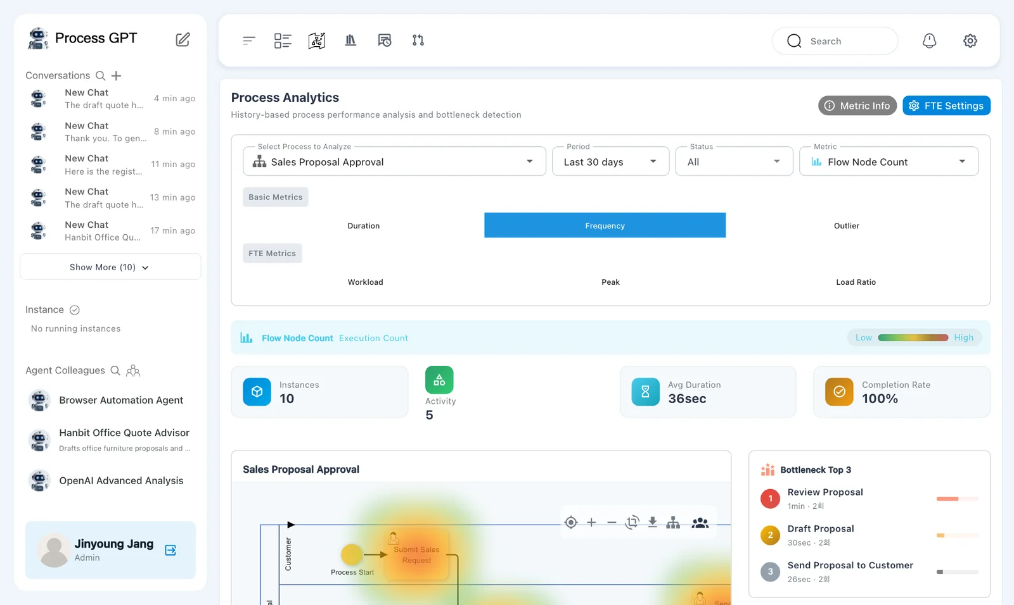The width and height of the screenshot is (1014, 605).
Task: Open the Period dropdown showing Last 30 days
Action: coord(610,161)
